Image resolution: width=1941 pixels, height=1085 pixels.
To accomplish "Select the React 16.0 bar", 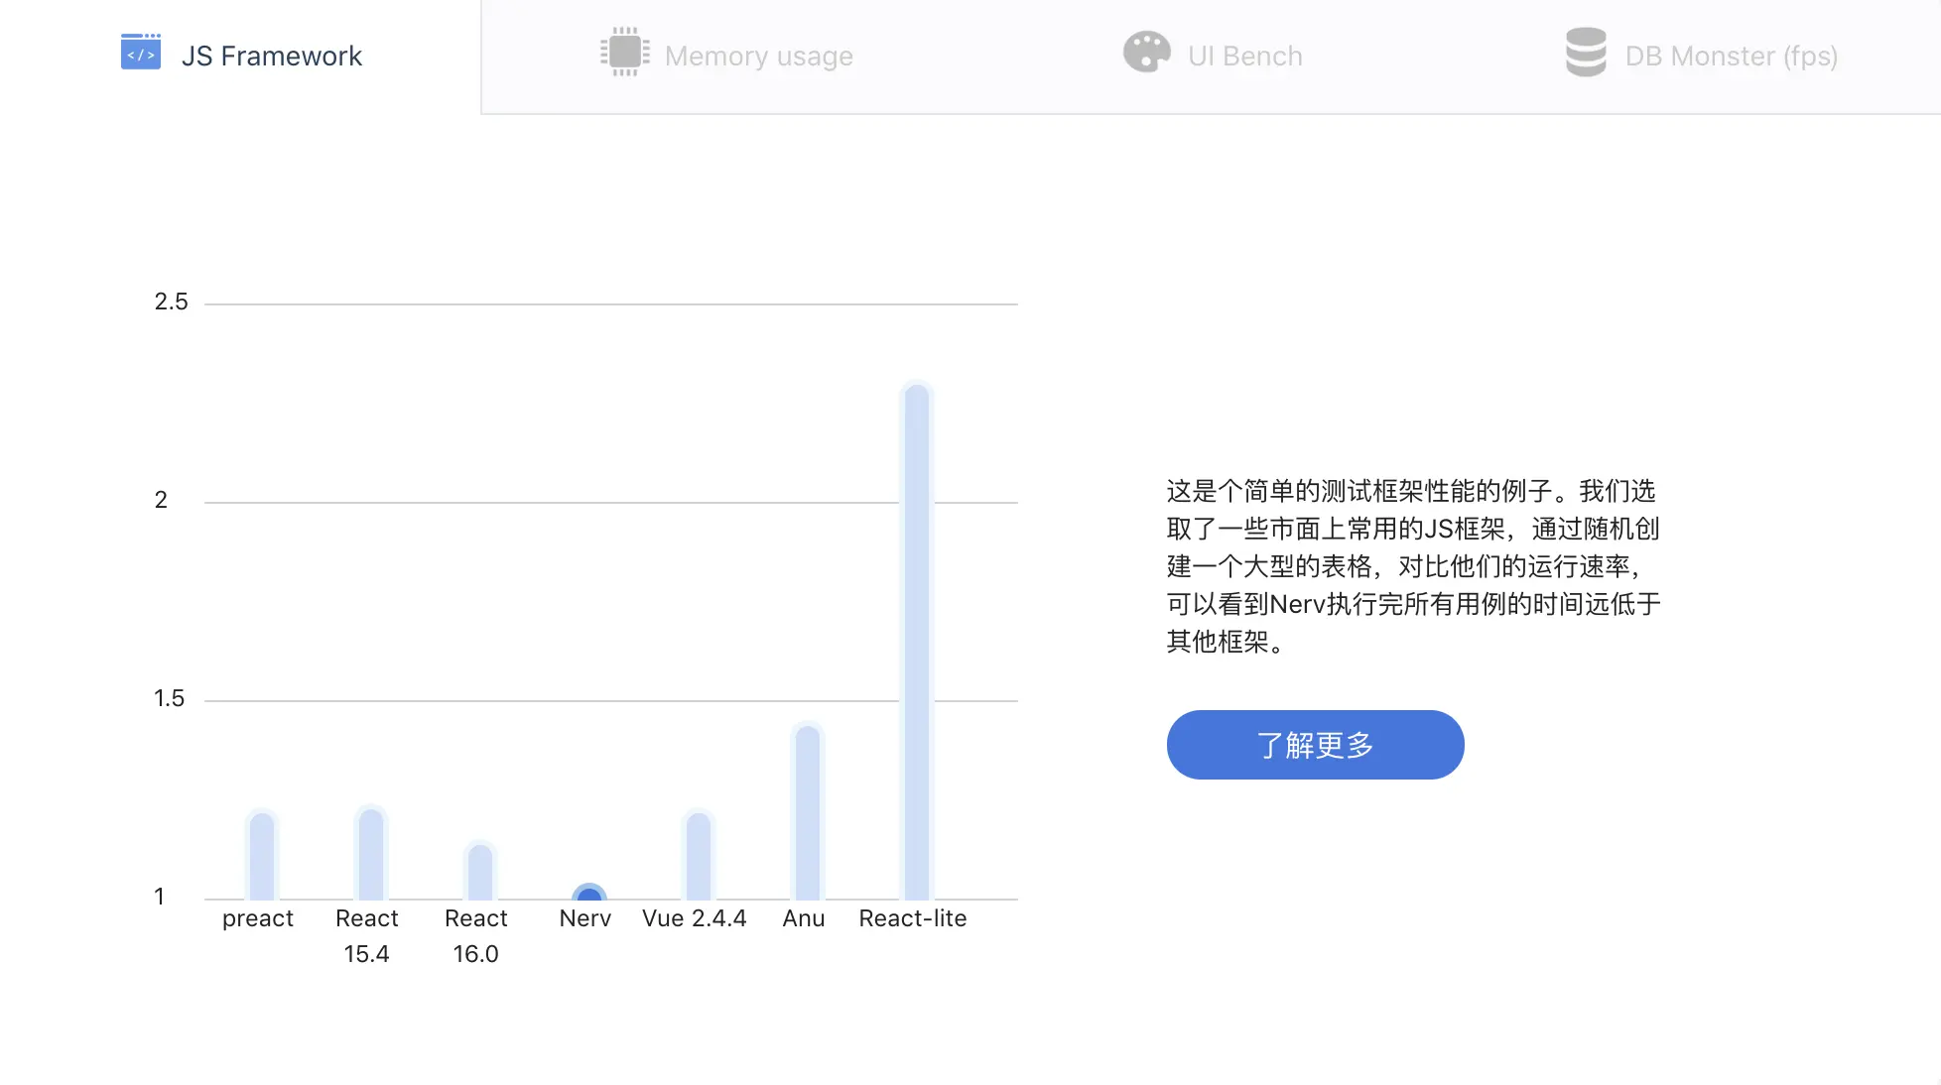I will (x=480, y=872).
